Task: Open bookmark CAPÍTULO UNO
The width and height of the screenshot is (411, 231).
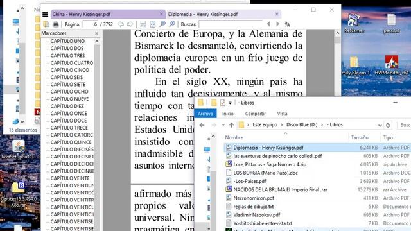Action: pyautogui.click(x=67, y=41)
